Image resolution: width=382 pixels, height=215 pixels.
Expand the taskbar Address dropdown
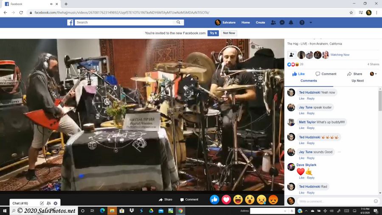pos(285,211)
